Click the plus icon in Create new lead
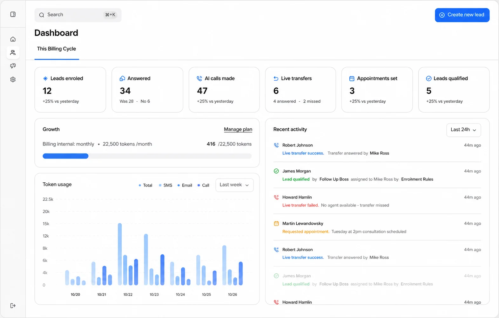Viewport: 499px width, 318px height. pos(442,15)
